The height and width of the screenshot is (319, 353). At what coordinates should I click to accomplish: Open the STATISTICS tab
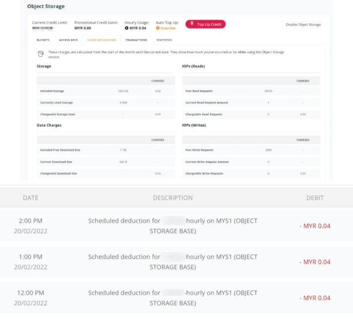point(165,40)
